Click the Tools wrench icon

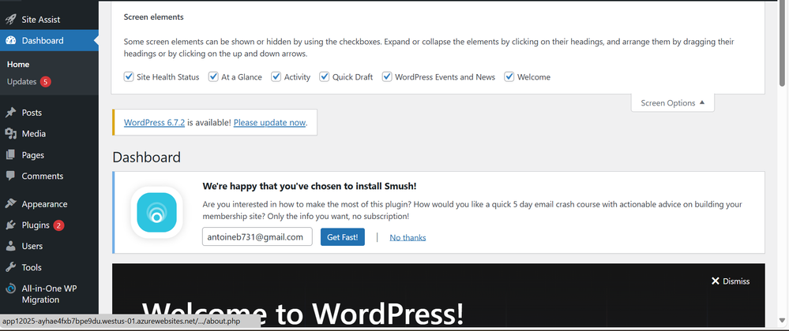tap(10, 267)
